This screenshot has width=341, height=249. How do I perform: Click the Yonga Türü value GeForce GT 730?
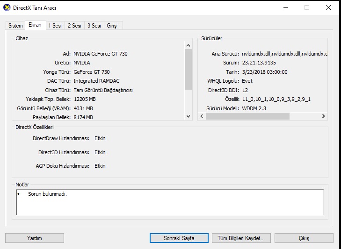(92, 72)
